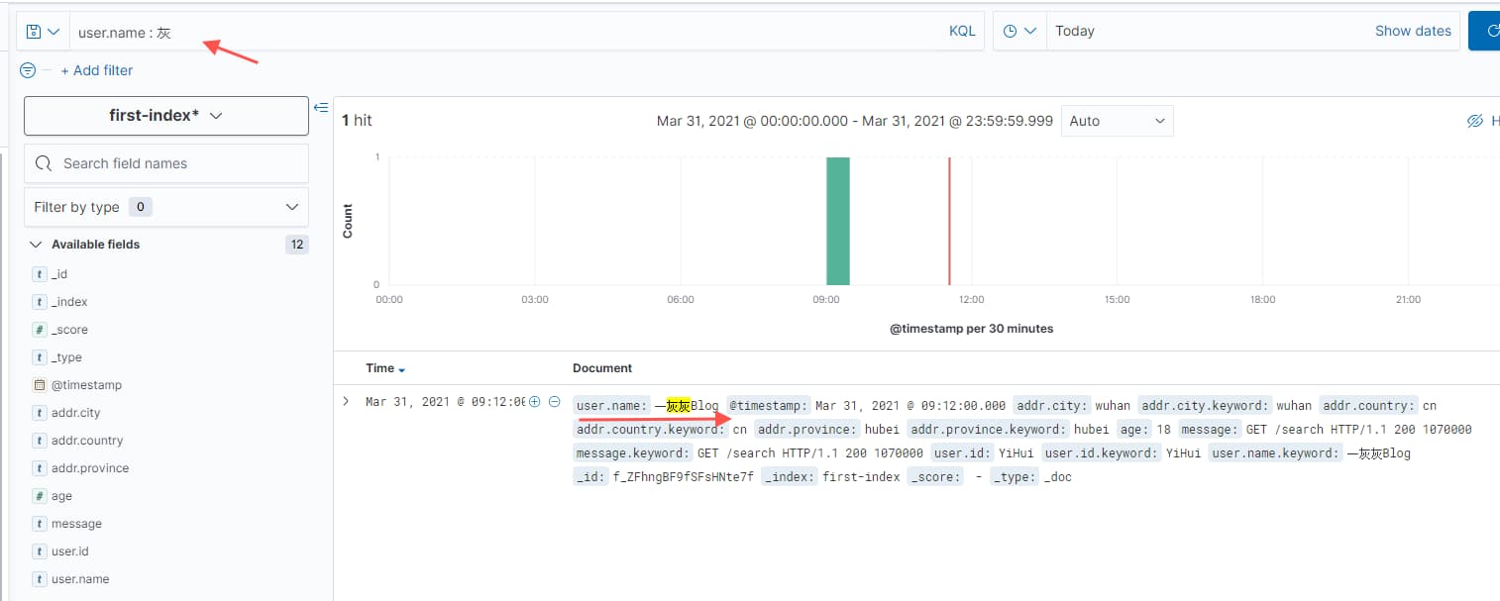Expand the document row details chevron

(x=346, y=401)
